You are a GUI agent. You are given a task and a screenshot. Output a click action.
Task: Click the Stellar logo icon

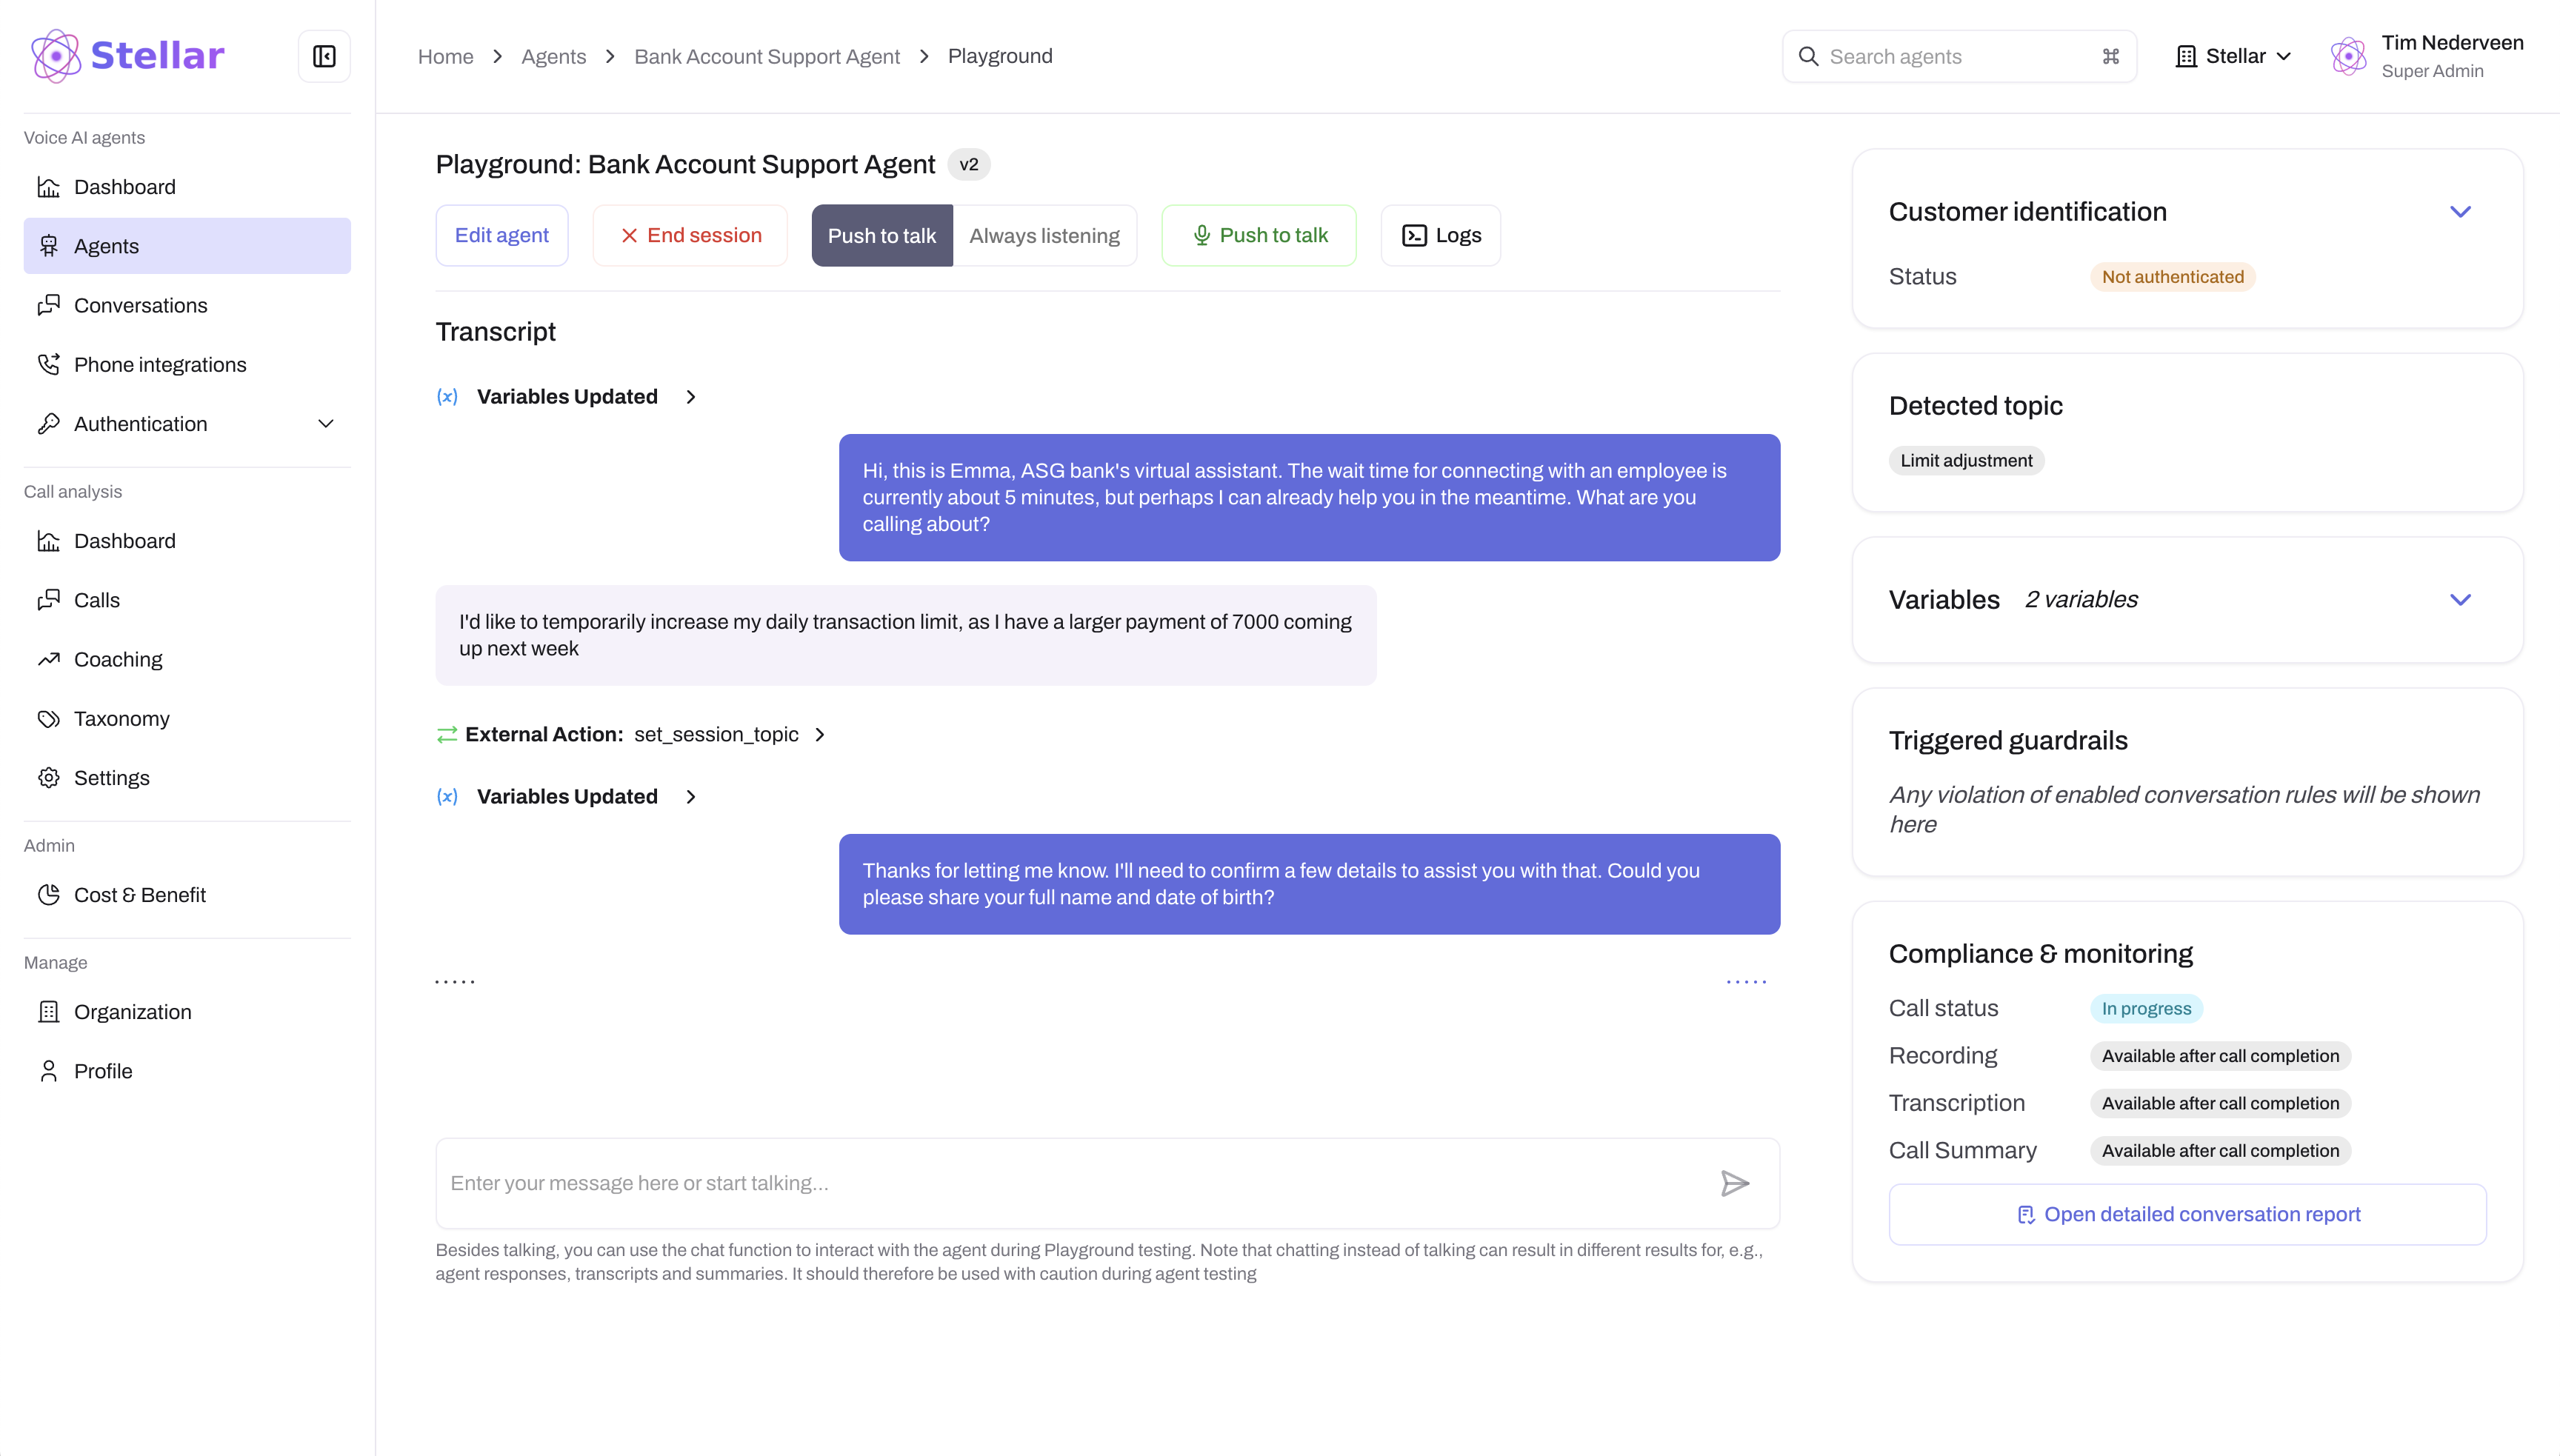[x=56, y=56]
